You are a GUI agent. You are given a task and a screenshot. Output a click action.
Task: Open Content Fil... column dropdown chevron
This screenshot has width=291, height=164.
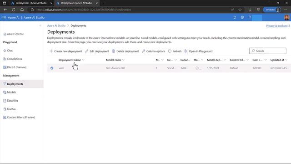pos(247,60)
